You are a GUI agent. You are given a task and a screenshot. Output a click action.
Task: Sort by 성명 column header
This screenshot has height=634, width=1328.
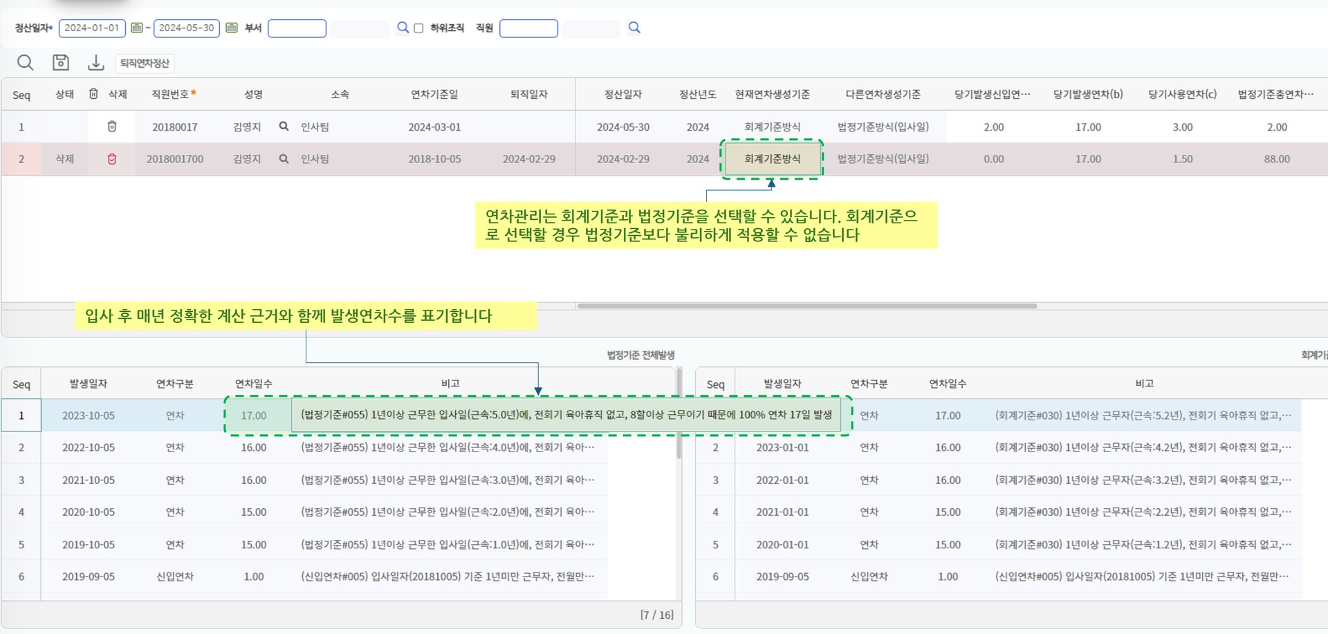[253, 94]
